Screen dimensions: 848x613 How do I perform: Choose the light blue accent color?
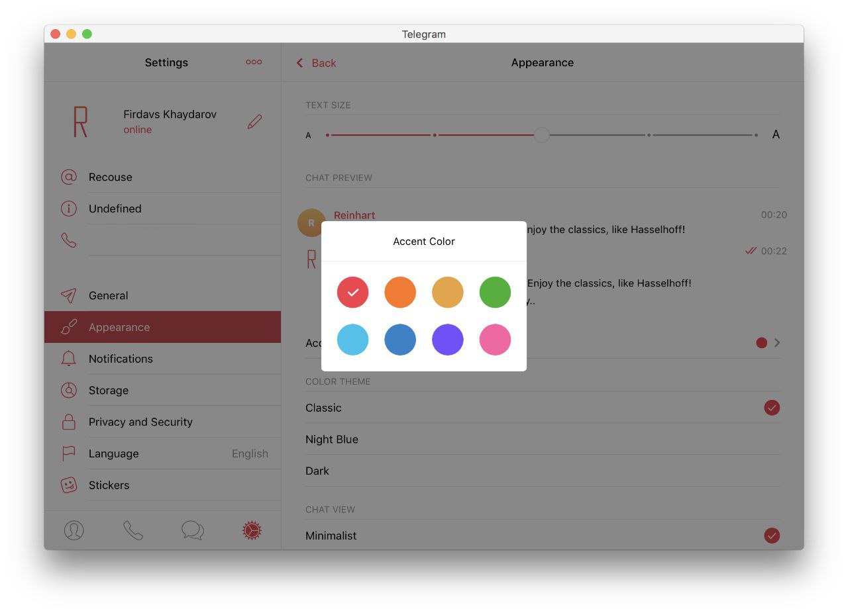pos(352,340)
